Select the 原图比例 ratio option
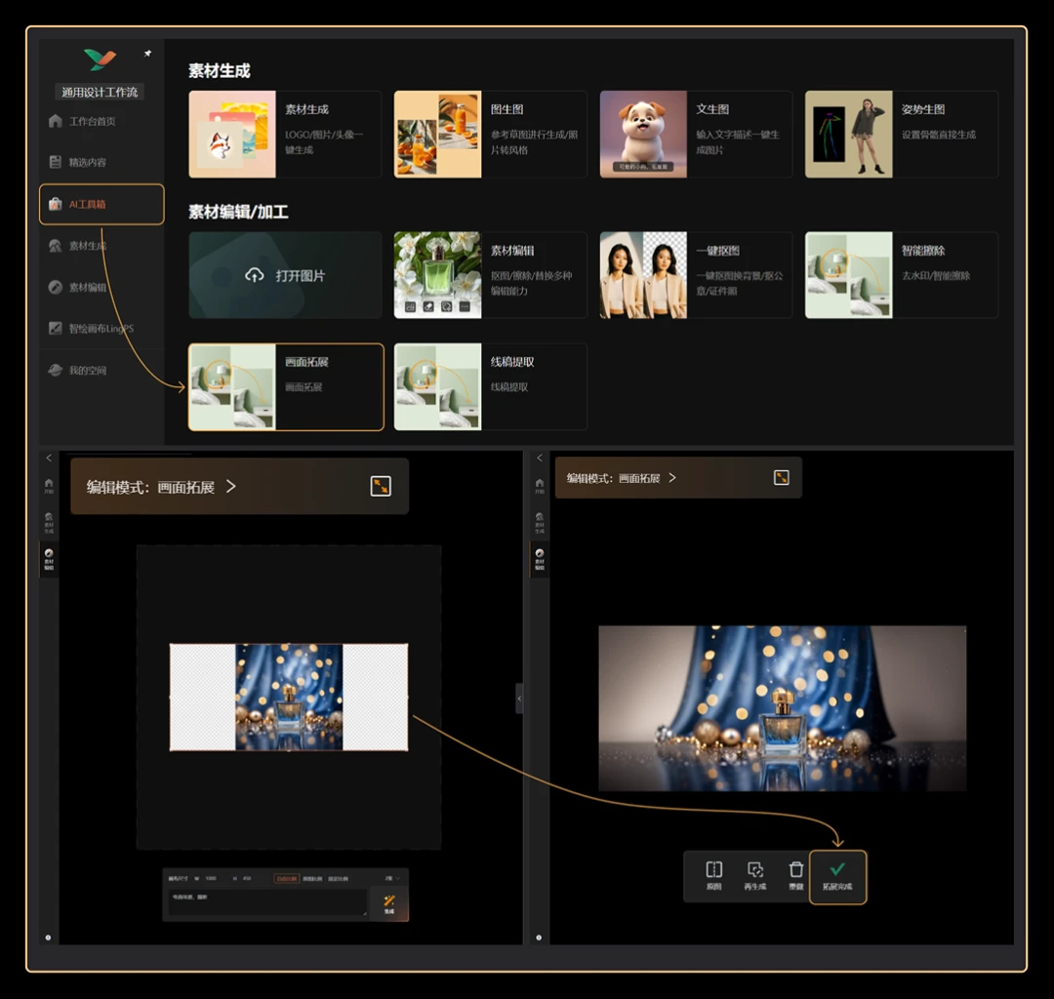 coord(312,878)
